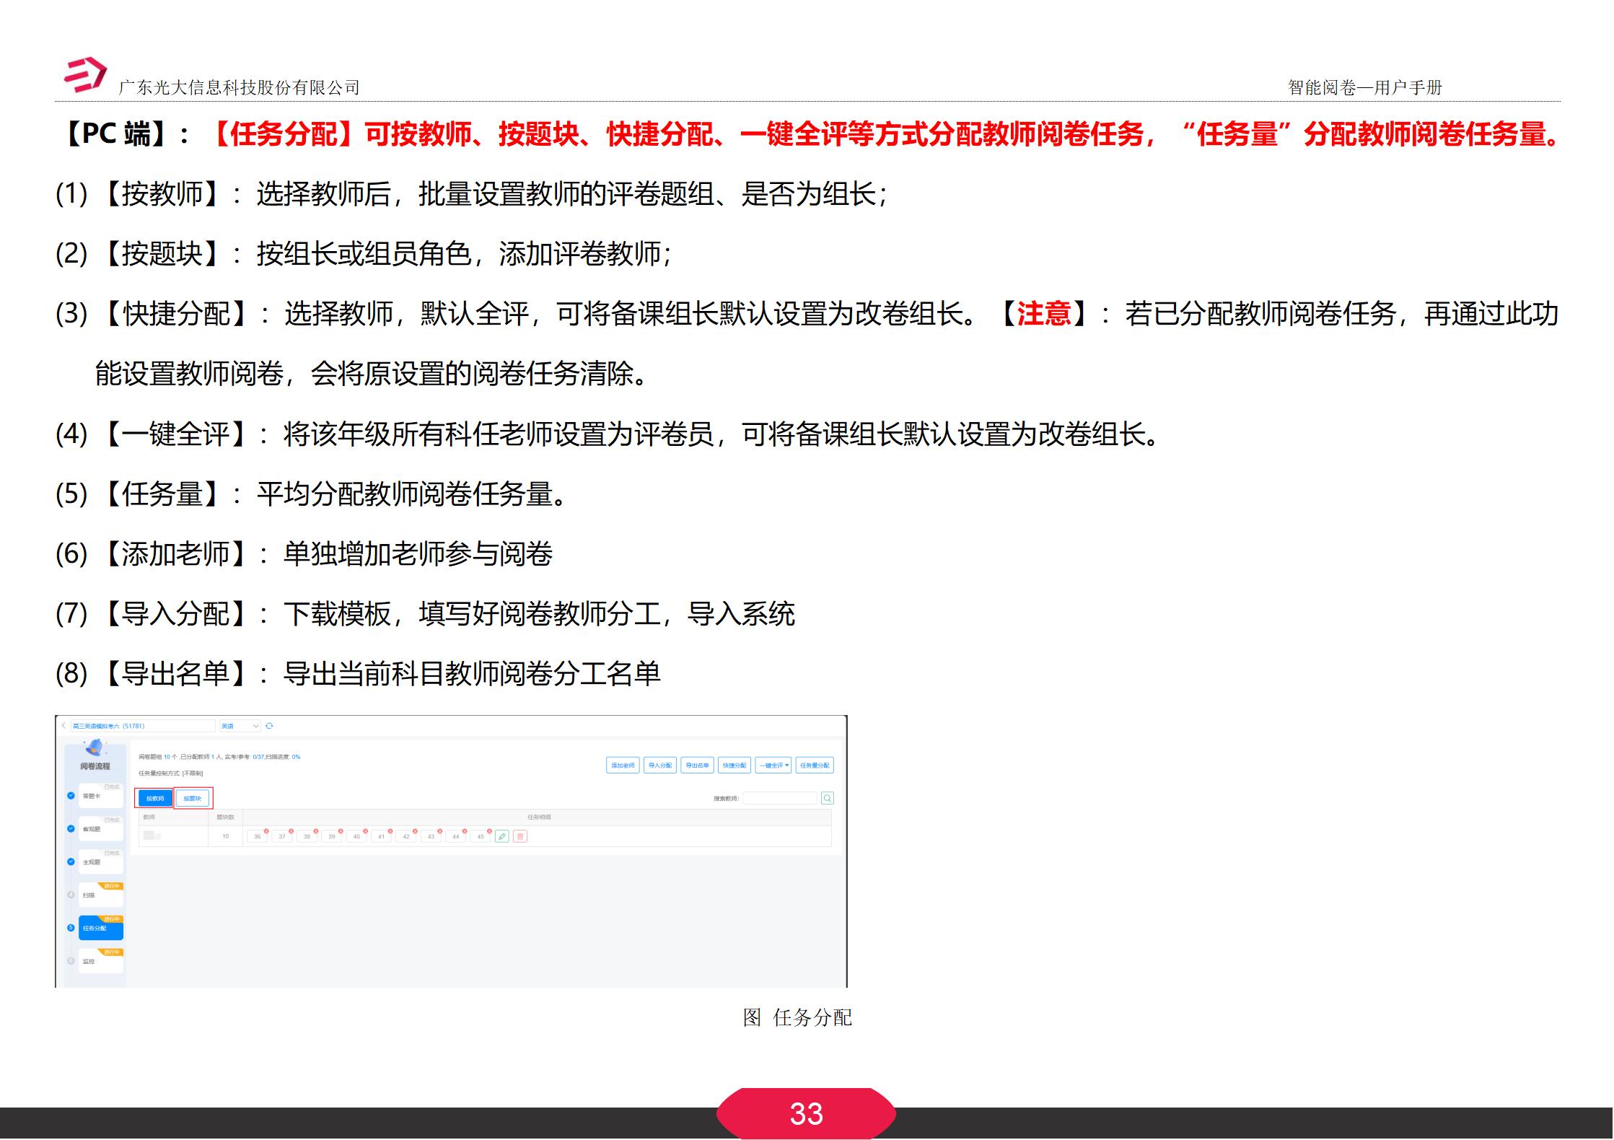Viewport: 1614px width, 1140px height.
Task: Click the 导出名单 button
Action: tap(698, 766)
